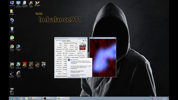Image resolution: width=178 pixels, height=100 pixels.
Task: Launch 3DMark desktop shortcut
Action: pos(37,65)
